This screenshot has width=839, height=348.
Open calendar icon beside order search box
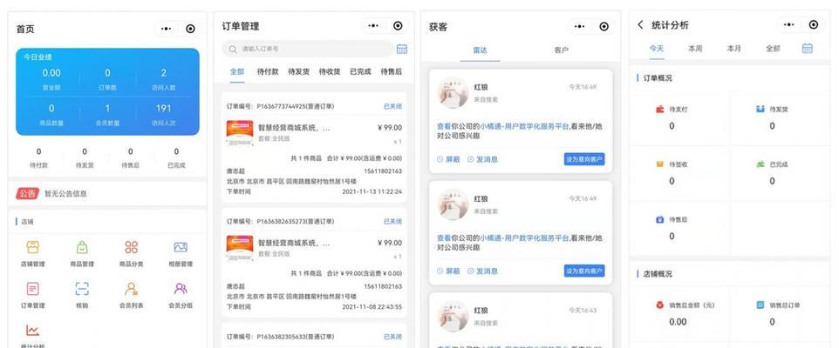point(402,49)
